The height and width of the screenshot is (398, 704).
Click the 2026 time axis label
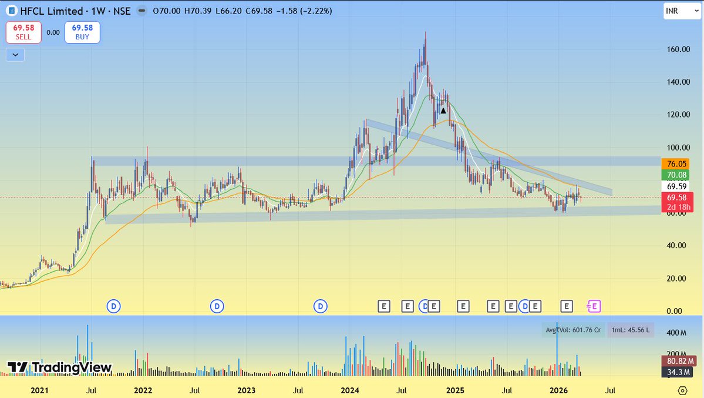(558, 390)
